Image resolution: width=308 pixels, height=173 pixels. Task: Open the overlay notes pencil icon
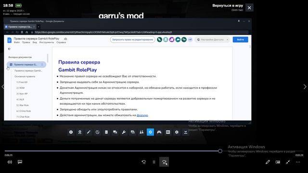click(89, 132)
